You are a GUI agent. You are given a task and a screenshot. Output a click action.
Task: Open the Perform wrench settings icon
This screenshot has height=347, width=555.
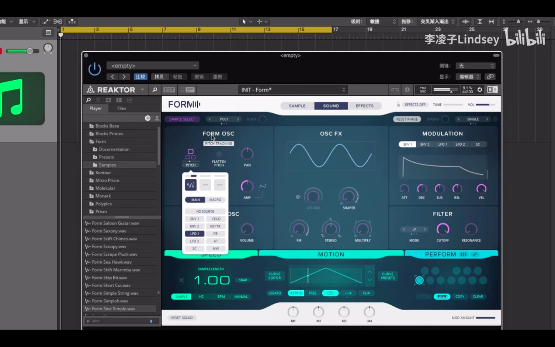coord(475,254)
